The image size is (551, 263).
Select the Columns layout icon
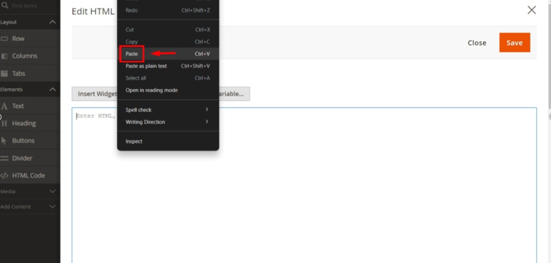pos(4,56)
